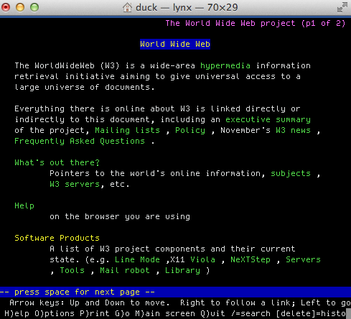Image resolution: width=351 pixels, height=319 pixels.
Task: Click the text 'large universe of documents.'
Action: tap(85, 87)
